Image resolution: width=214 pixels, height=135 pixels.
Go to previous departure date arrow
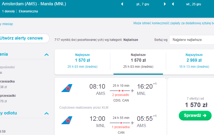coord(122,4)
